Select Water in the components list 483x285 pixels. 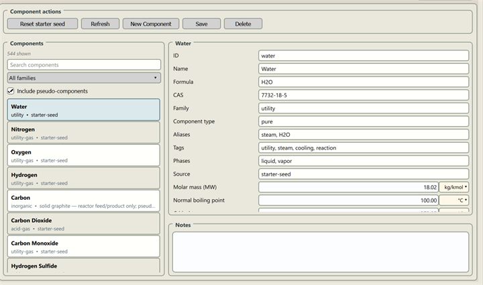coord(83,110)
